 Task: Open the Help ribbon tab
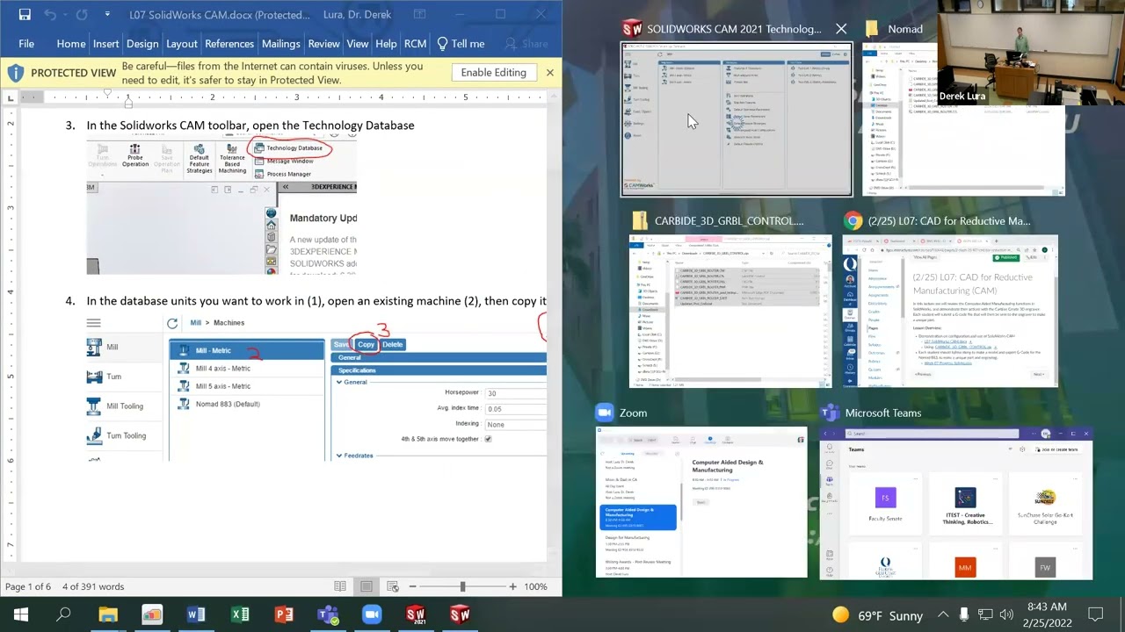click(x=386, y=44)
